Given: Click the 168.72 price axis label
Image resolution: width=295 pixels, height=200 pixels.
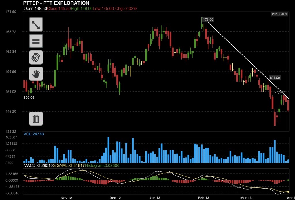Looking at the screenshot, I should click(x=11, y=32).
